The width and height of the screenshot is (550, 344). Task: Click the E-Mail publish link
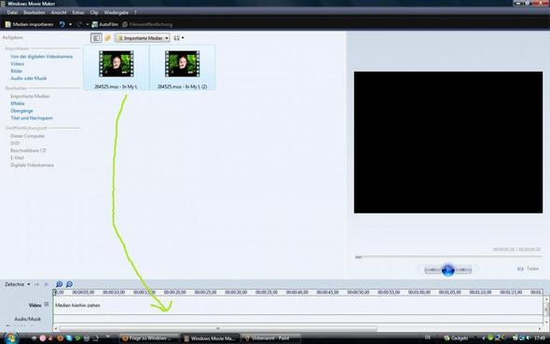tap(17, 158)
